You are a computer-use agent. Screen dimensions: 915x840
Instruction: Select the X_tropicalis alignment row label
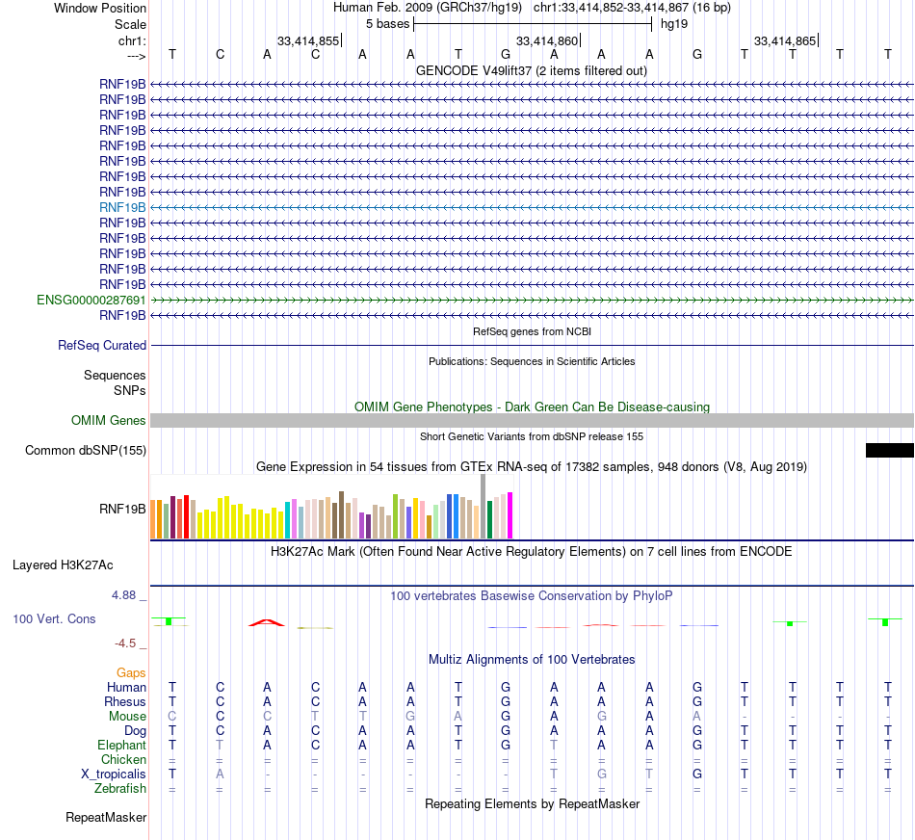coord(114,774)
